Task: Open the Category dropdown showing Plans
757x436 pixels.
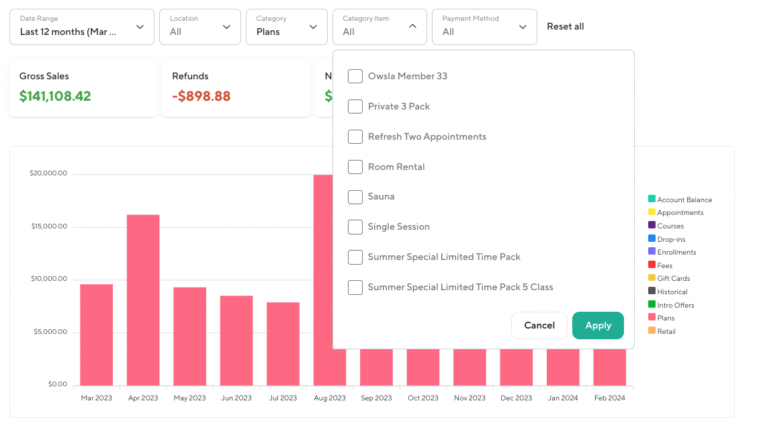Action: [x=286, y=27]
